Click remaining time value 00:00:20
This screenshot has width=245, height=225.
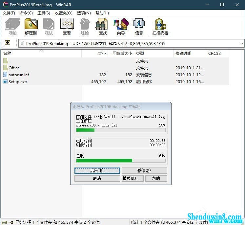tap(157, 145)
